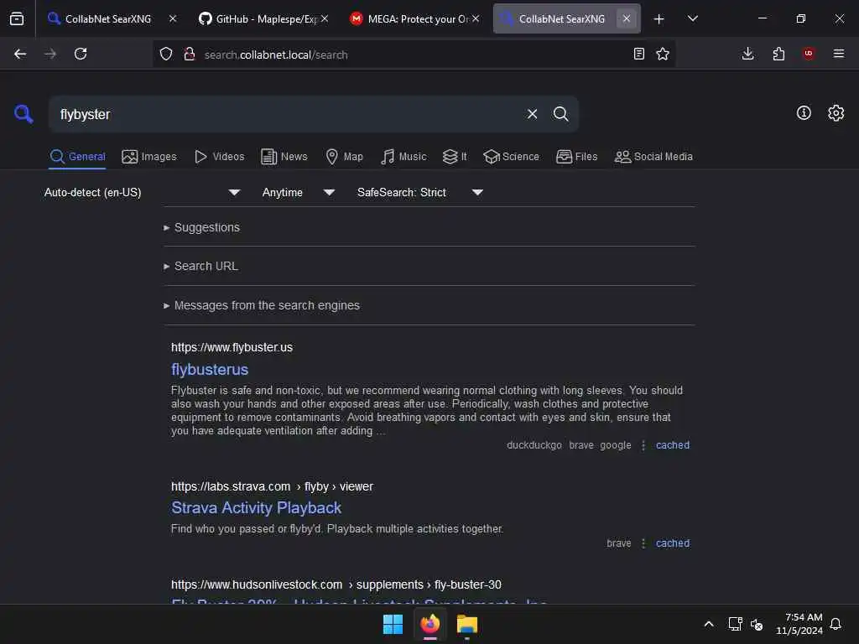Viewport: 859px width, 644px height.
Task: Open cached version of flybusterus result
Action: pos(673,445)
